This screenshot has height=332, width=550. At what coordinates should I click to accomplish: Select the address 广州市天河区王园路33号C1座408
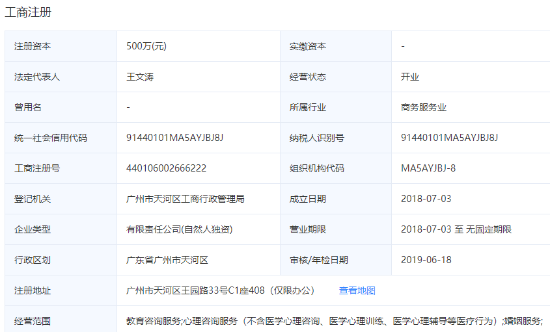(195, 290)
